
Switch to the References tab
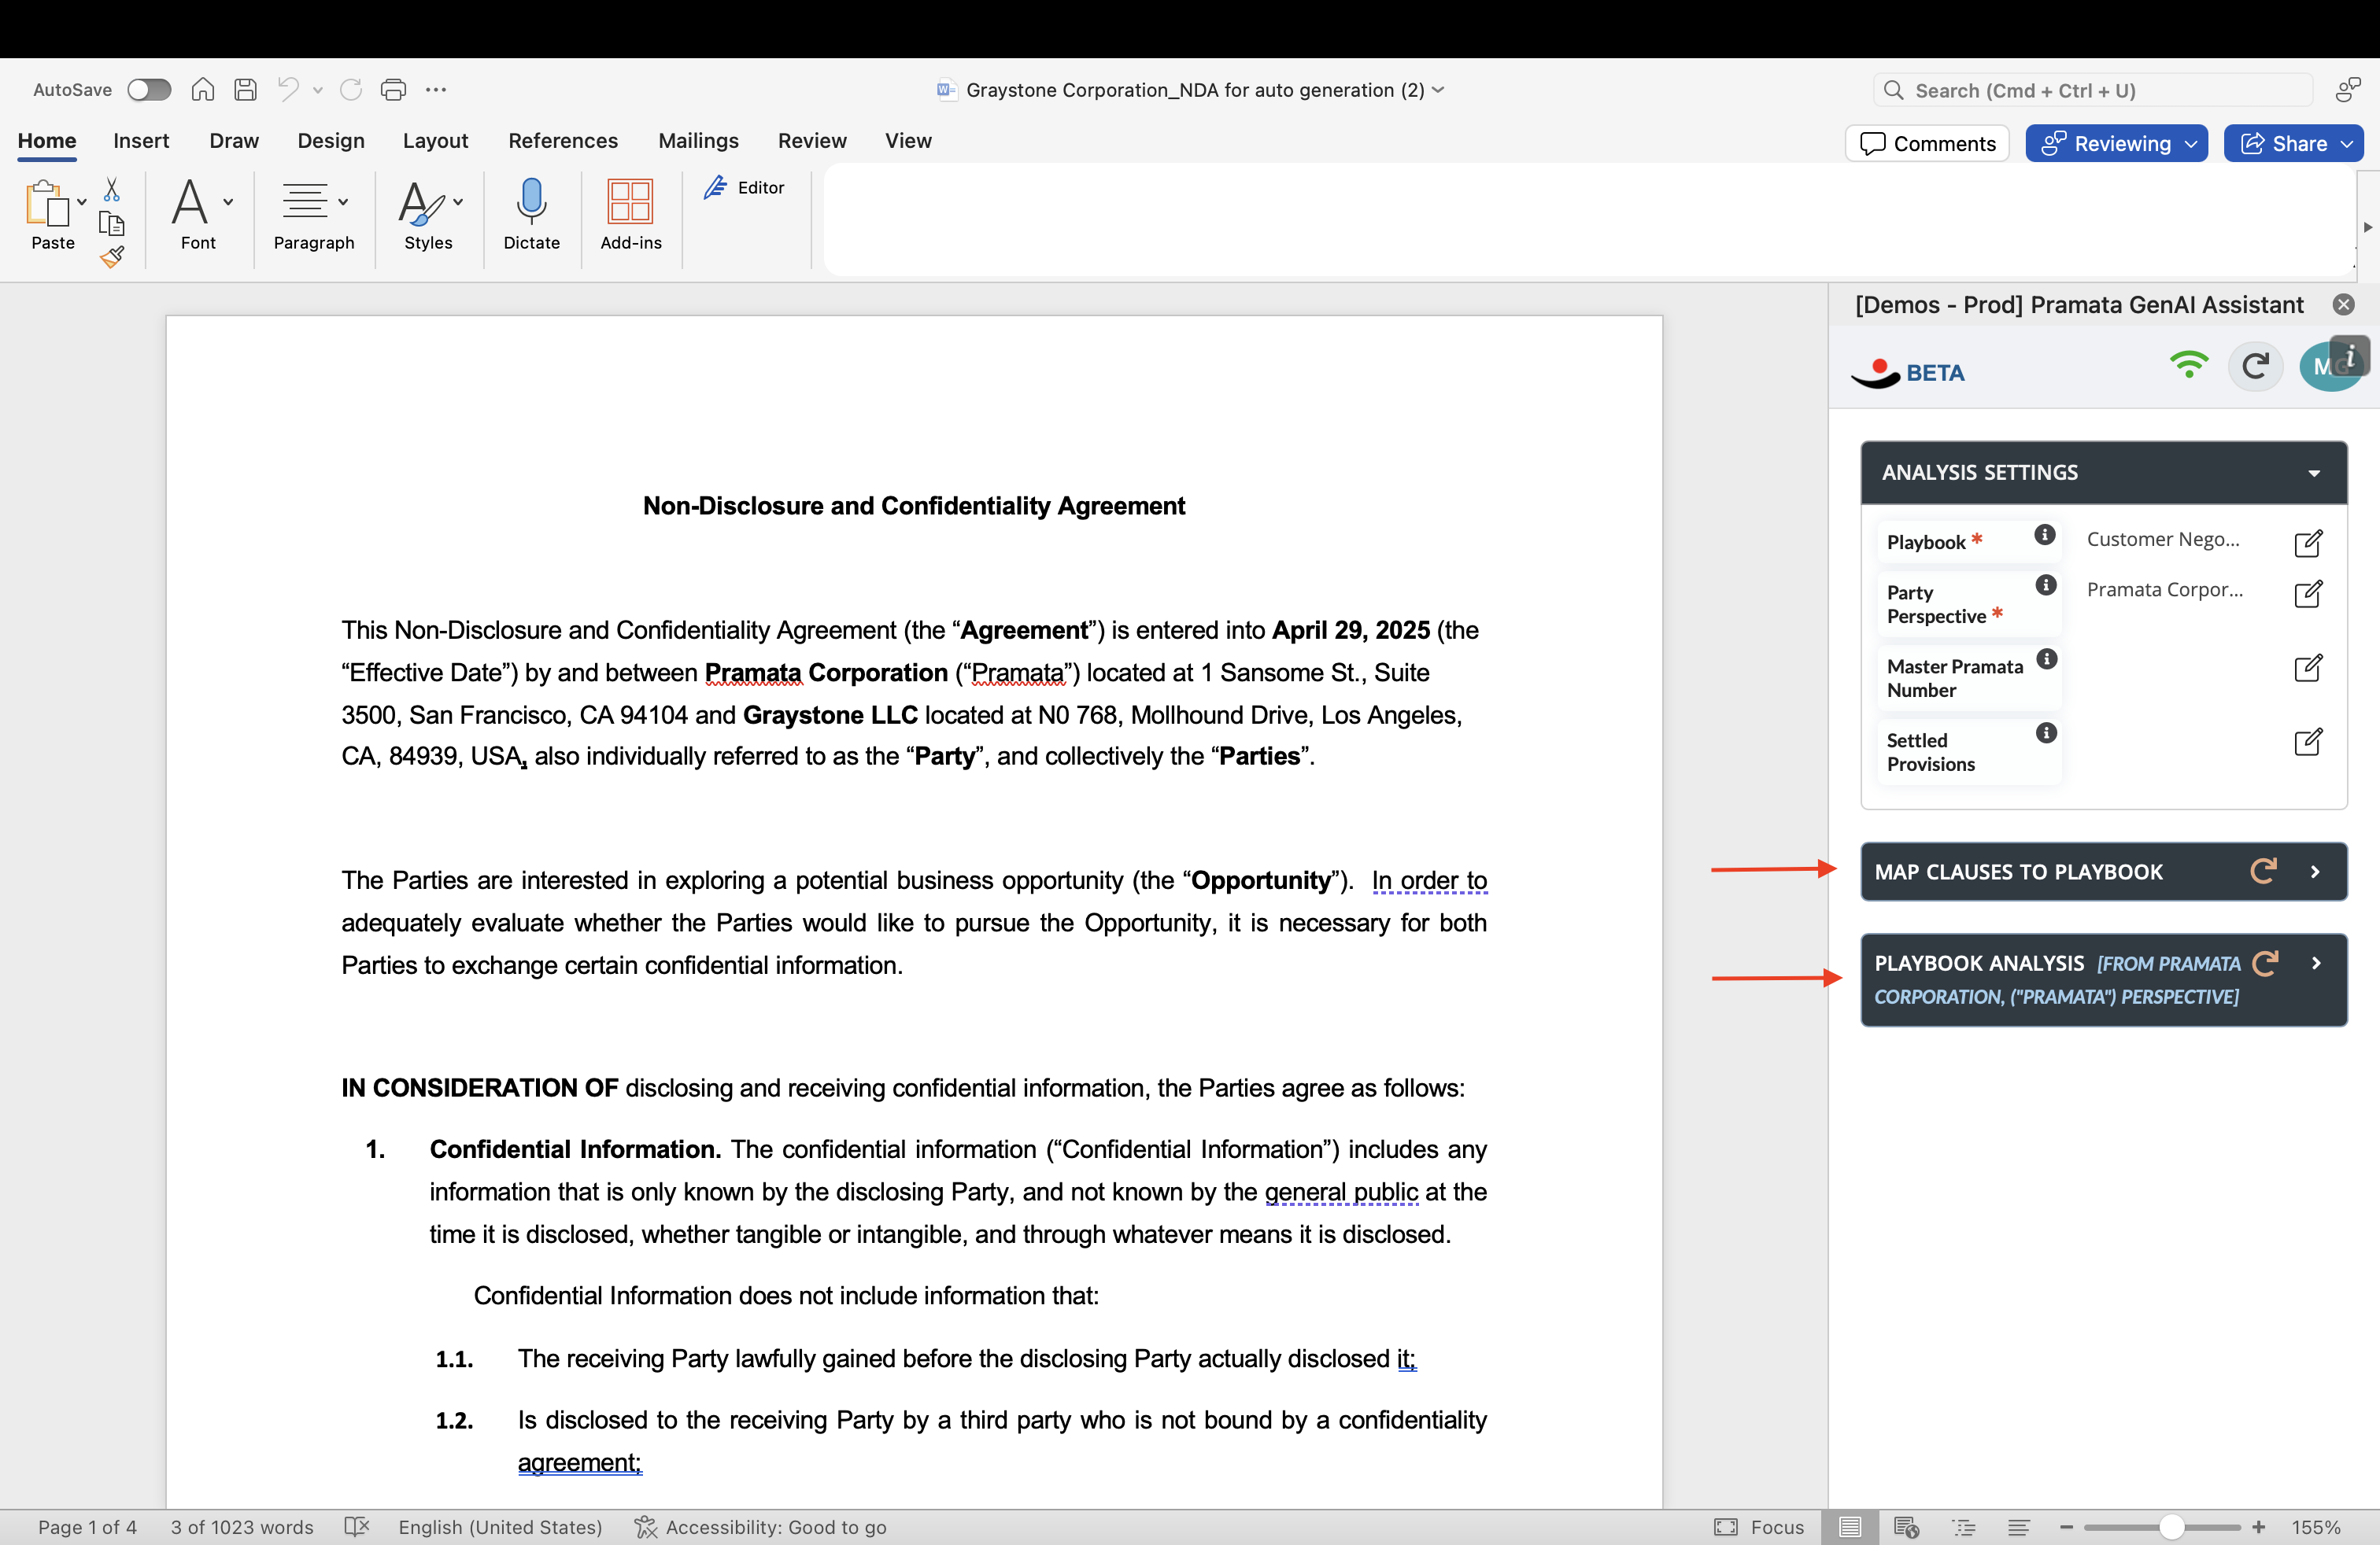point(563,141)
